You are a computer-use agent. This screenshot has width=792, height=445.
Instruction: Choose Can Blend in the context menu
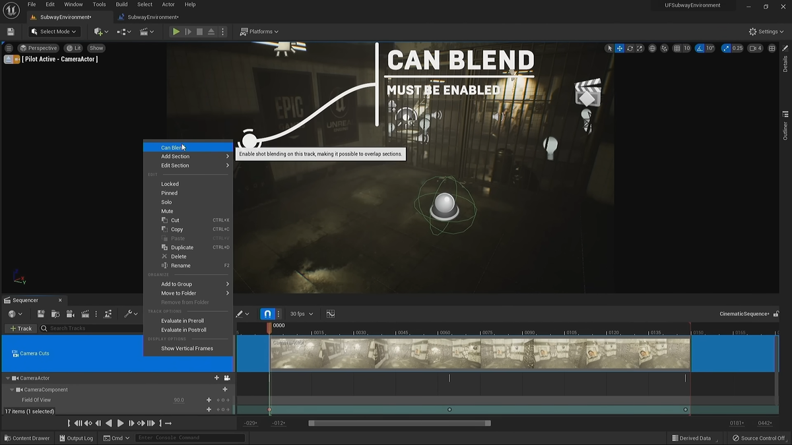(x=173, y=148)
